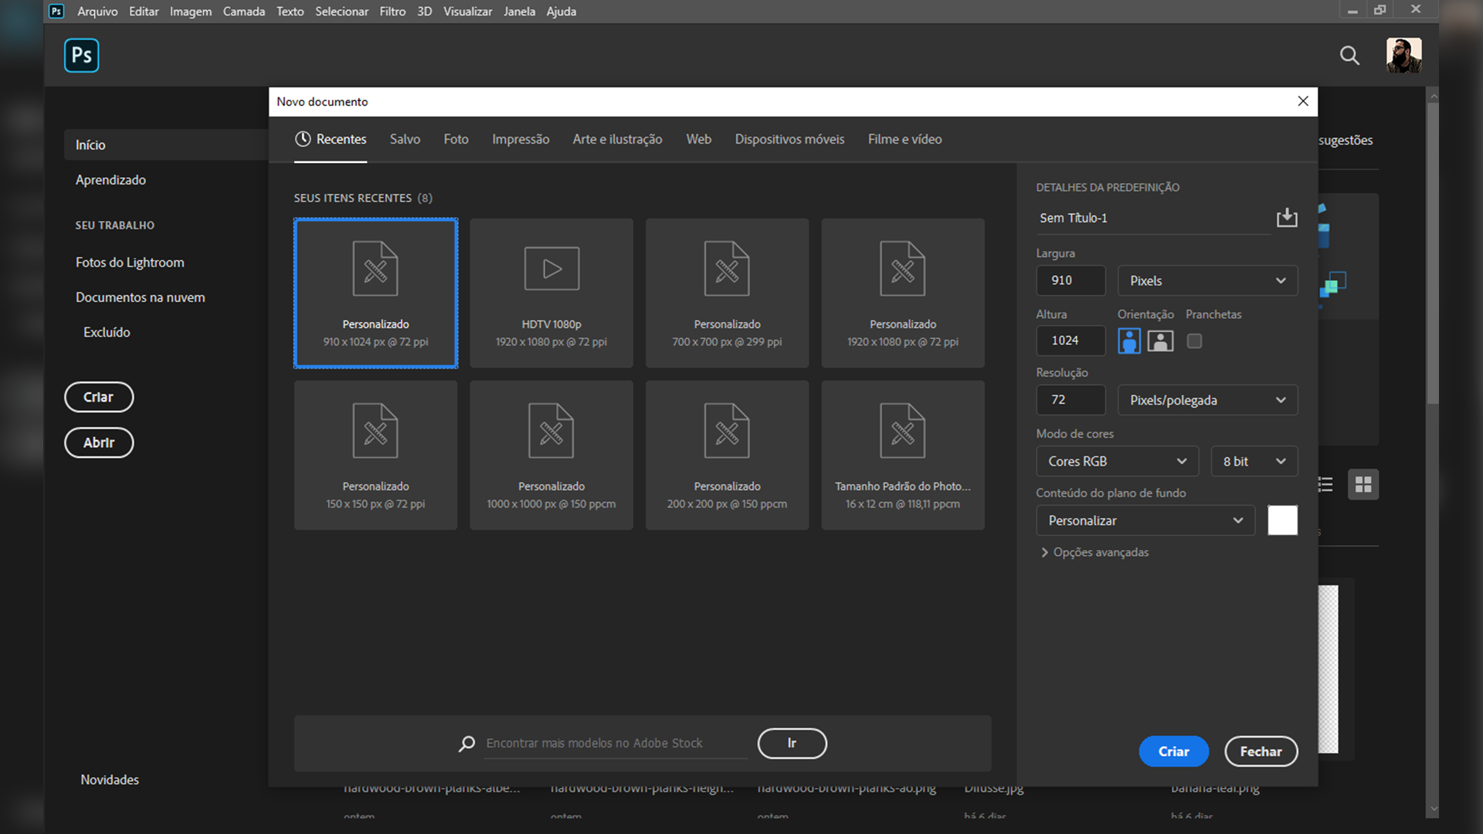Viewport: 1483px width, 834px height.
Task: Open the Imagem menu
Action: 191,12
